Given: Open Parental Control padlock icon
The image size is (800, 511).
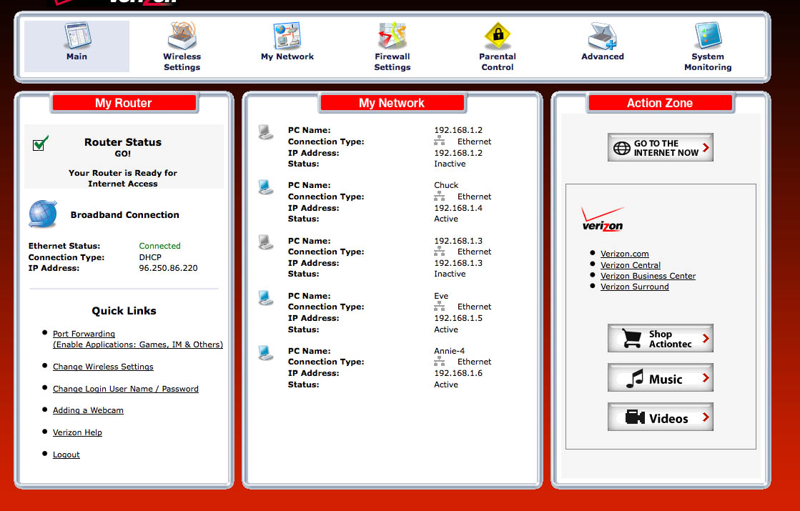Looking at the screenshot, I should (x=498, y=36).
